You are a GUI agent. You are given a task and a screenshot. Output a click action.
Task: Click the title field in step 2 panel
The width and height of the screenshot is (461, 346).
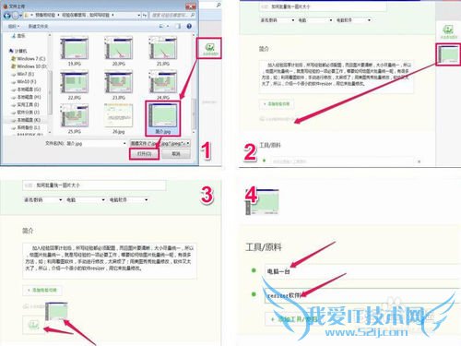323,6
